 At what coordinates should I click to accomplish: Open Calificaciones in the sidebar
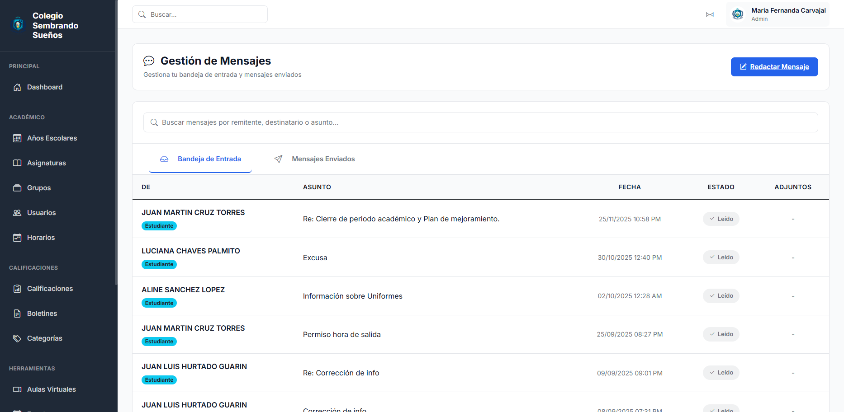tap(50, 289)
